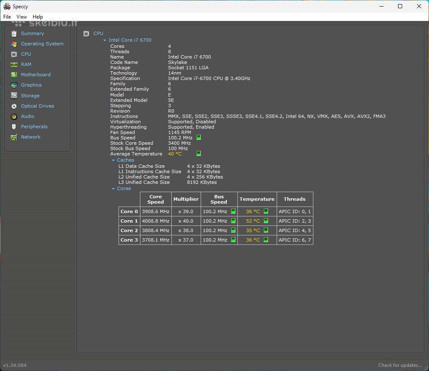
Task: Click Core 1 temperature green indicator
Action: [x=265, y=221]
